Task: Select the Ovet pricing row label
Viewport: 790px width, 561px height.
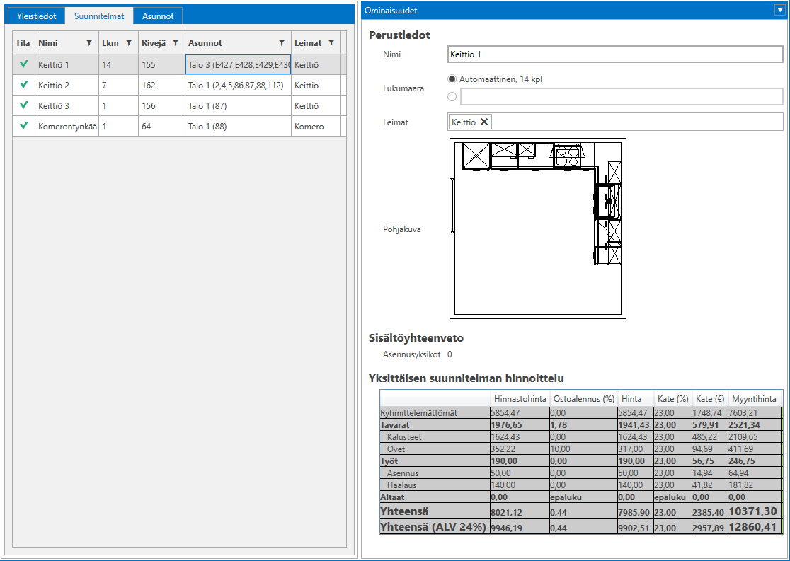Action: (396, 449)
